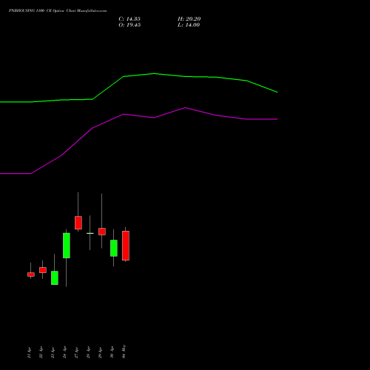Image resolution: width=370 pixels, height=370 pixels.
Task: Select the 30 Apr date label
Action: (112, 353)
